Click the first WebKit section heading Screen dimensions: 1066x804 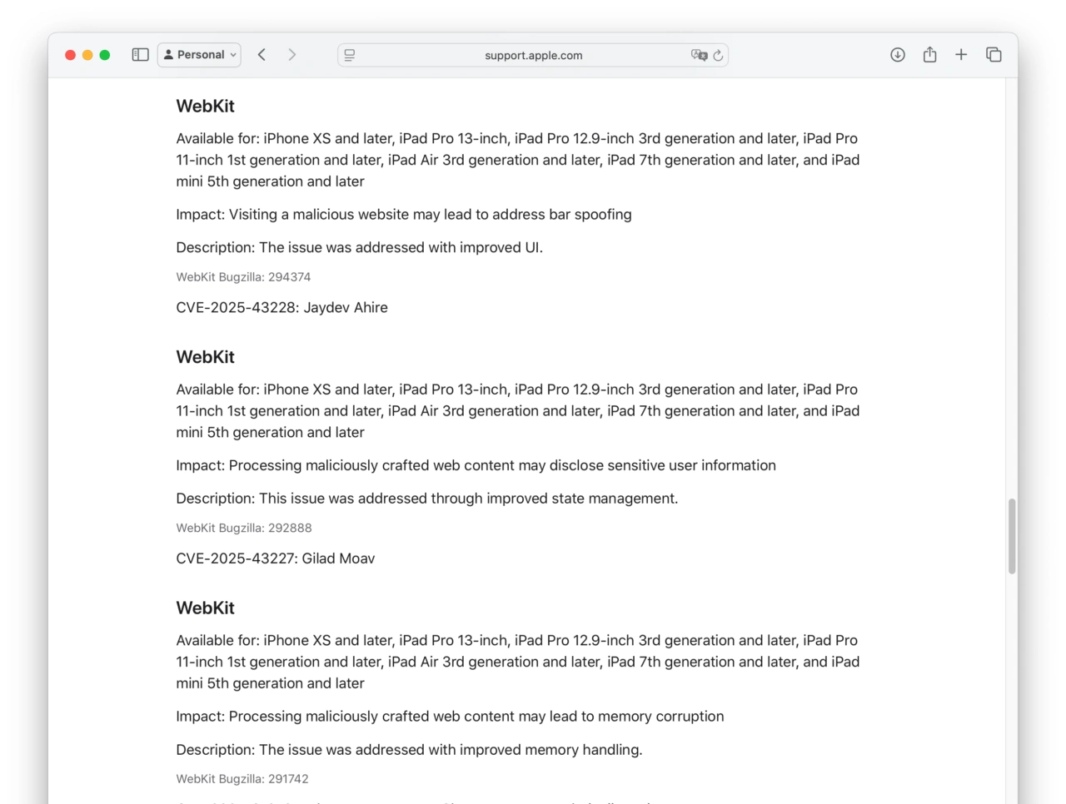click(x=205, y=106)
